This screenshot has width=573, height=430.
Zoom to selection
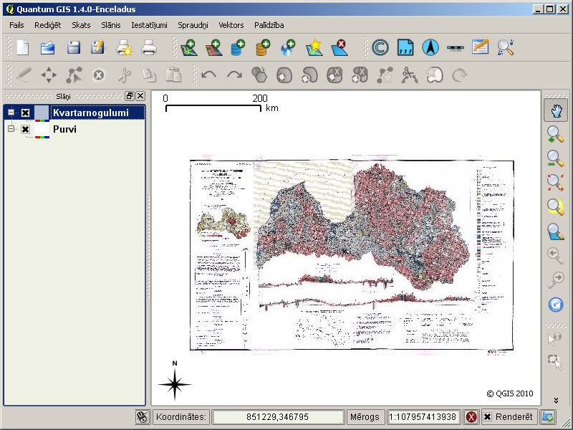click(x=556, y=207)
